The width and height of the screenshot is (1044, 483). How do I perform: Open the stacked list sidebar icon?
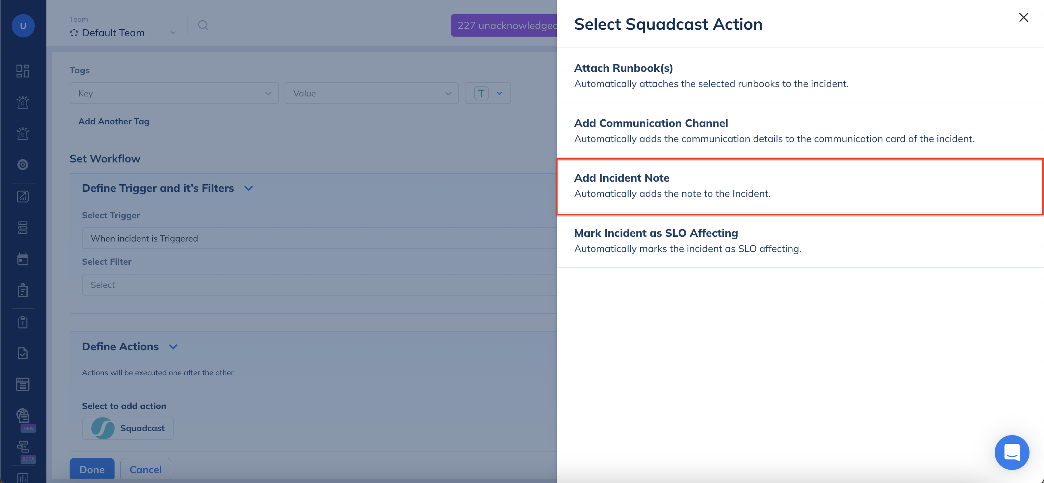(23, 228)
